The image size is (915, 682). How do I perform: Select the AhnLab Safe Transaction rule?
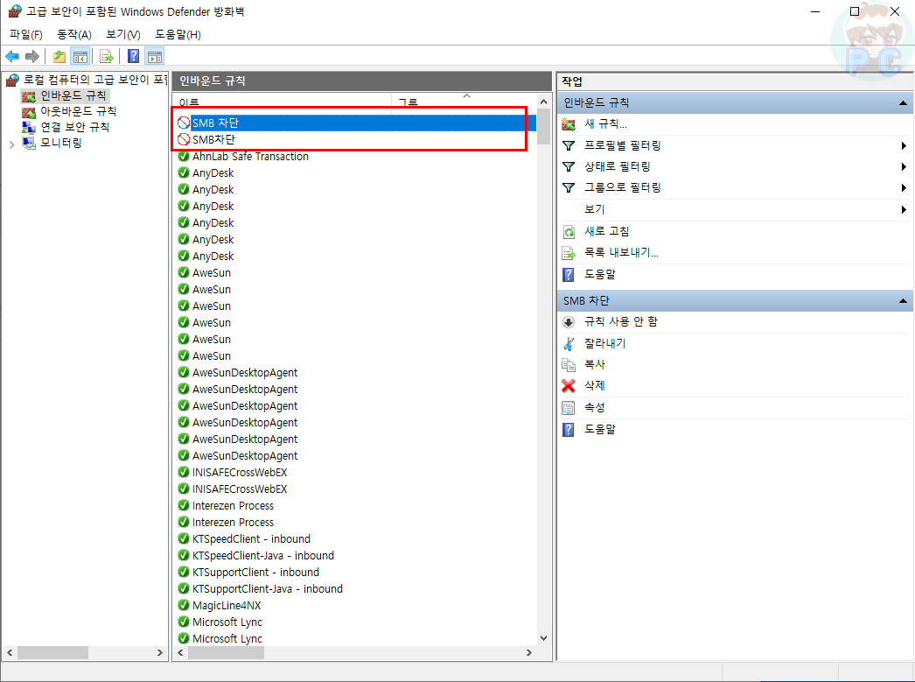[250, 157]
